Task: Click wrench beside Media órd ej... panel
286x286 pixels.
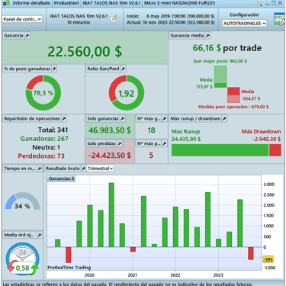Action: (40, 235)
